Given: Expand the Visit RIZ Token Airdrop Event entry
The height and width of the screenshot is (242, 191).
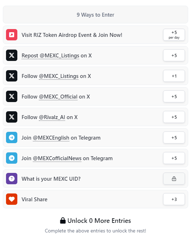Looking at the screenshot, I should (x=95, y=35).
